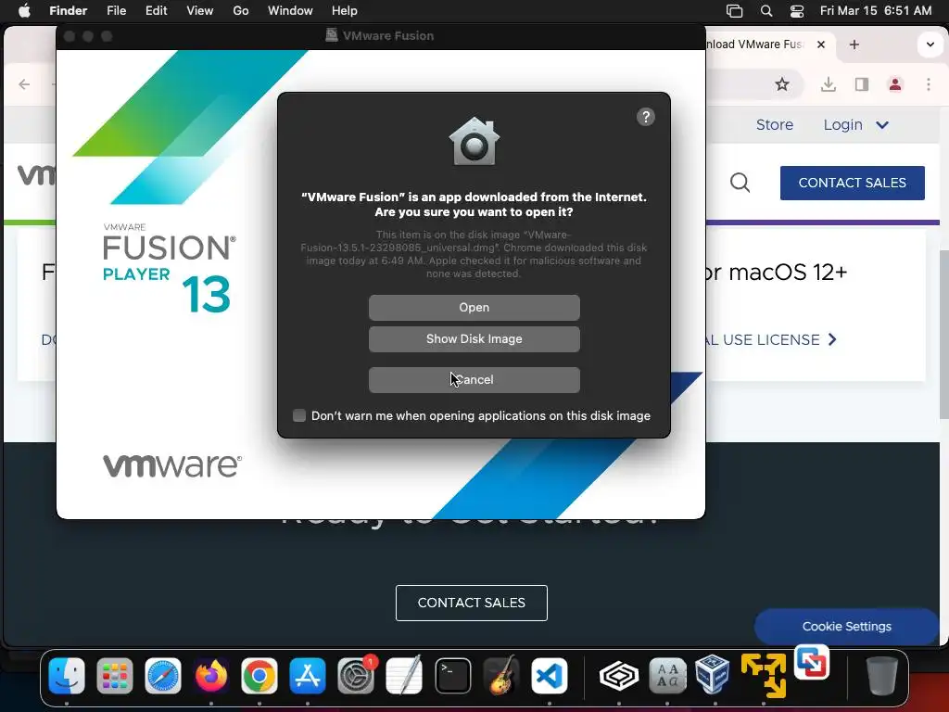This screenshot has width=949, height=712.
Task: Click the blue CONTACT SALES button
Action: click(x=853, y=183)
